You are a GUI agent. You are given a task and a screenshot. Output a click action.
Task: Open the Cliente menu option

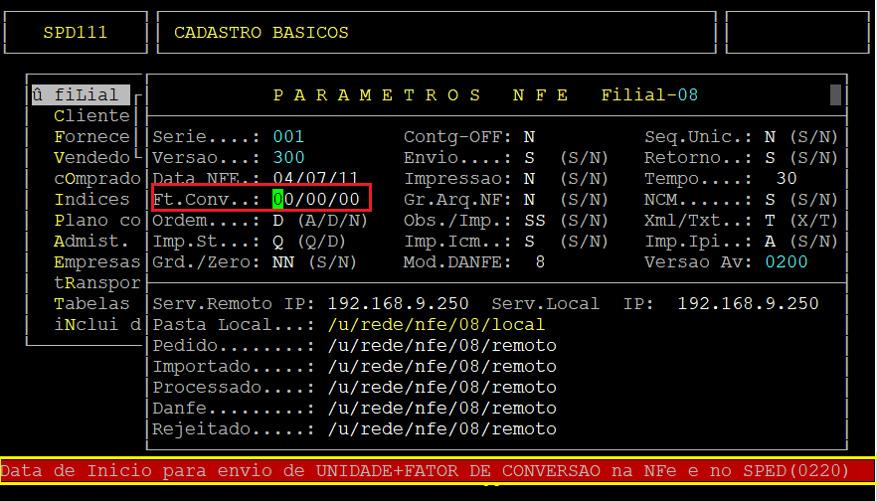point(91,116)
